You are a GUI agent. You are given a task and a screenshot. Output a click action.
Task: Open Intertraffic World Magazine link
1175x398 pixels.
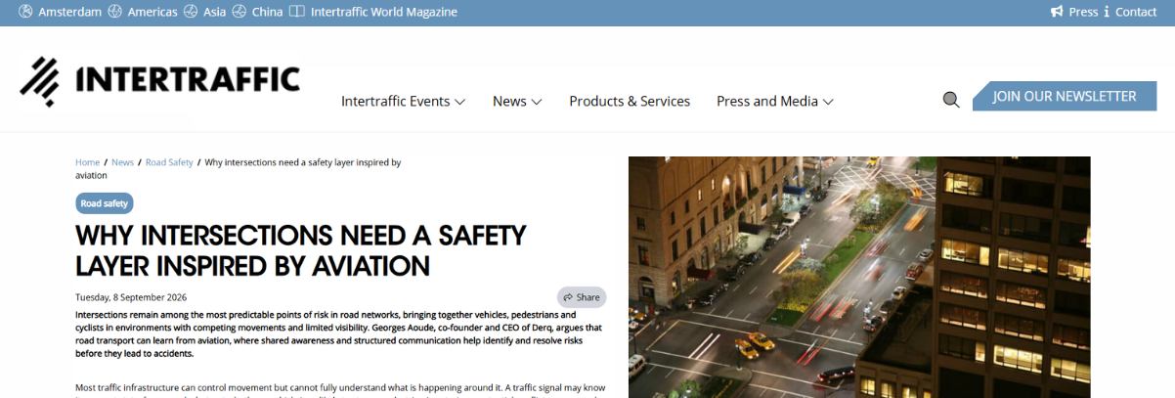384,12
